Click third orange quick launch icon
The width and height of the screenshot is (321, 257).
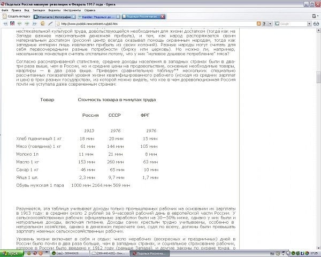(x=41, y=253)
